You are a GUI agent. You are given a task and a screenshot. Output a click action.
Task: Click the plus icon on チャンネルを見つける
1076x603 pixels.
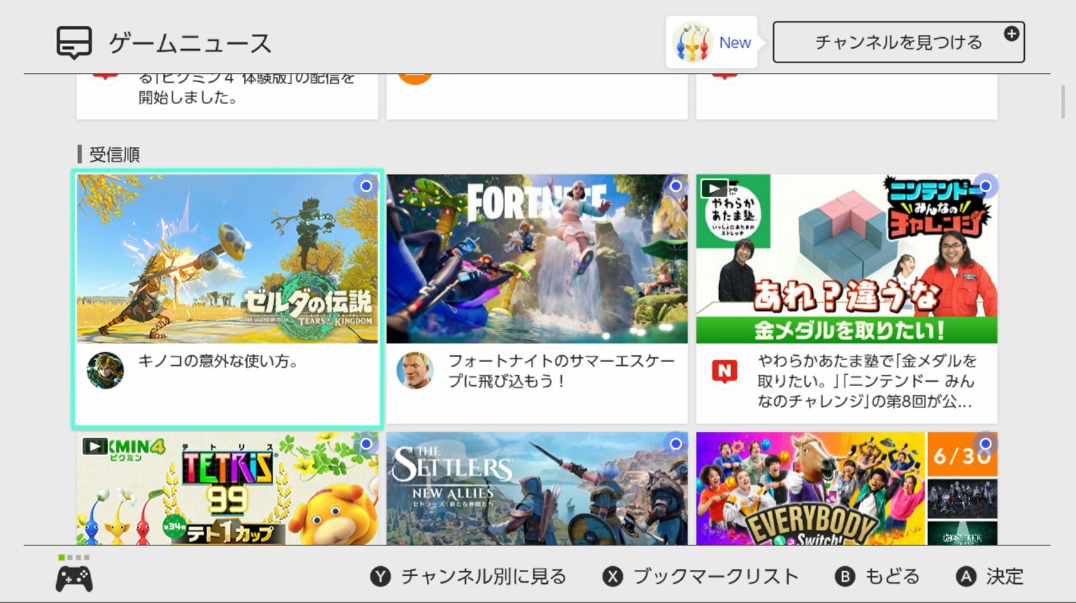point(1011,34)
